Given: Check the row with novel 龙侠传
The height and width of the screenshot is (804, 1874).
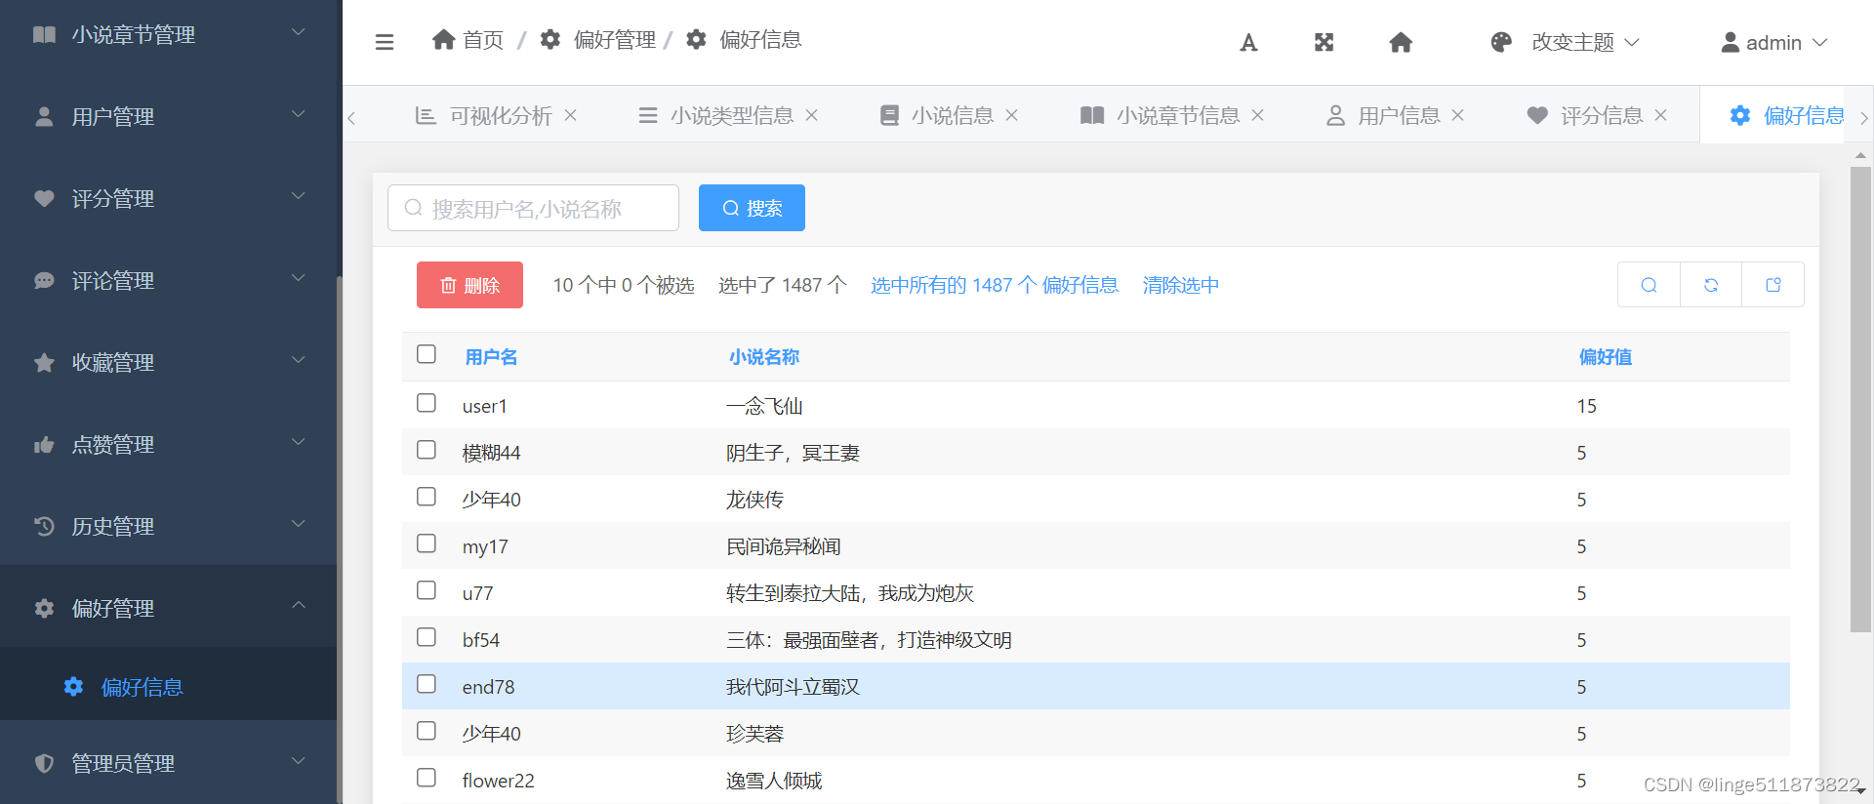Looking at the screenshot, I should [427, 497].
